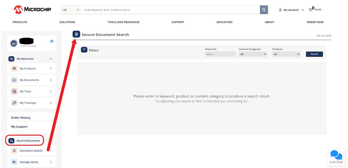Open the My Documents icon
This screenshot has width=348, height=168.
point(14,80)
